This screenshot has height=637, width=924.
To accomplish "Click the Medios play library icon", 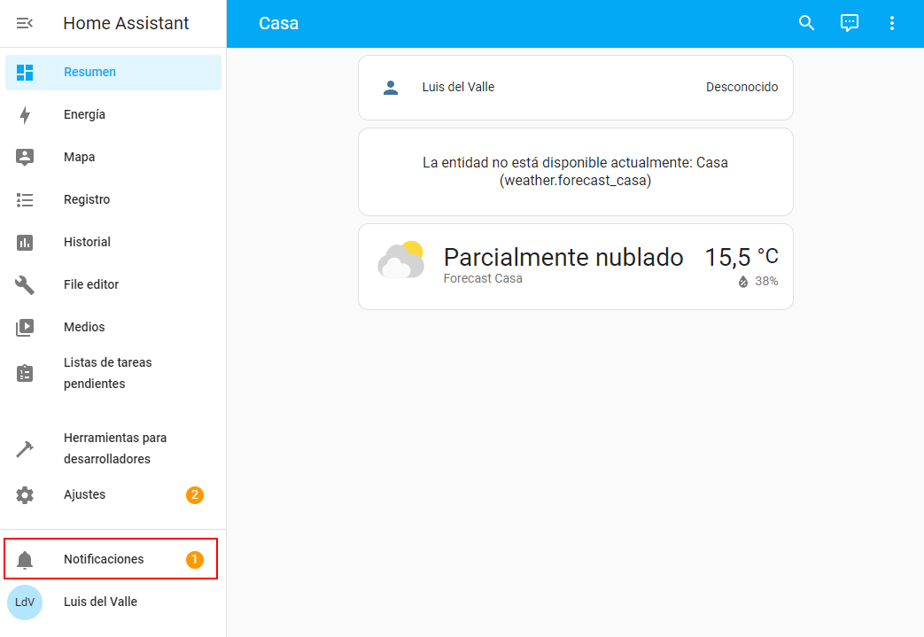I will [x=25, y=327].
